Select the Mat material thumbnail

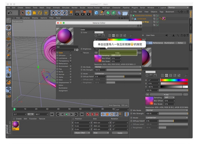tap(16, 124)
